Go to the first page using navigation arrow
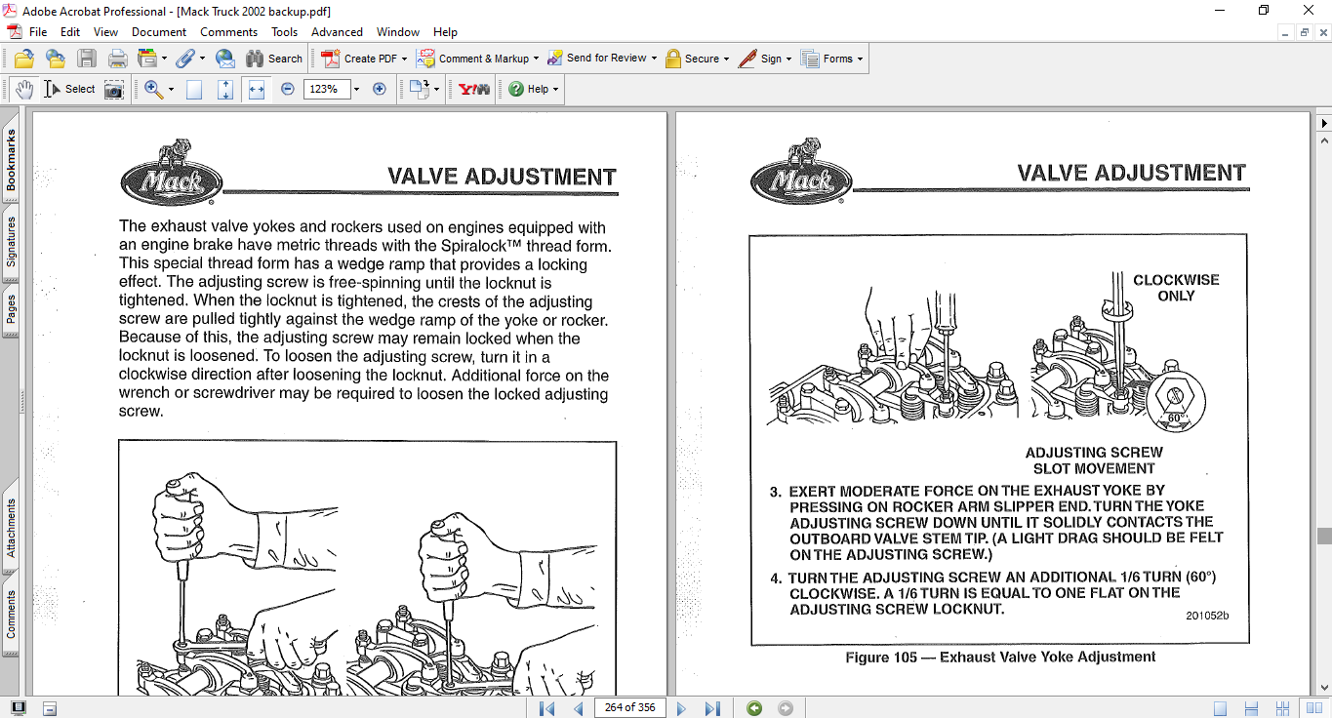Screen dimensions: 1332x718 coord(546,708)
